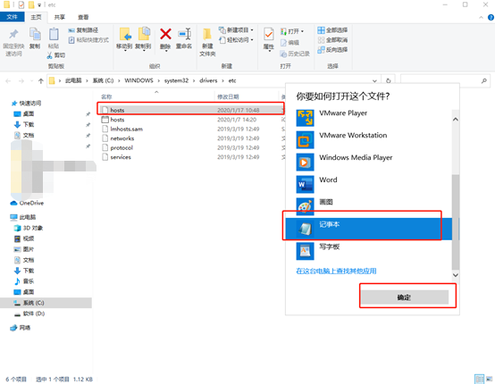Click the Copy icon in ribbon
This screenshot has width=495, height=384.
tap(35, 34)
